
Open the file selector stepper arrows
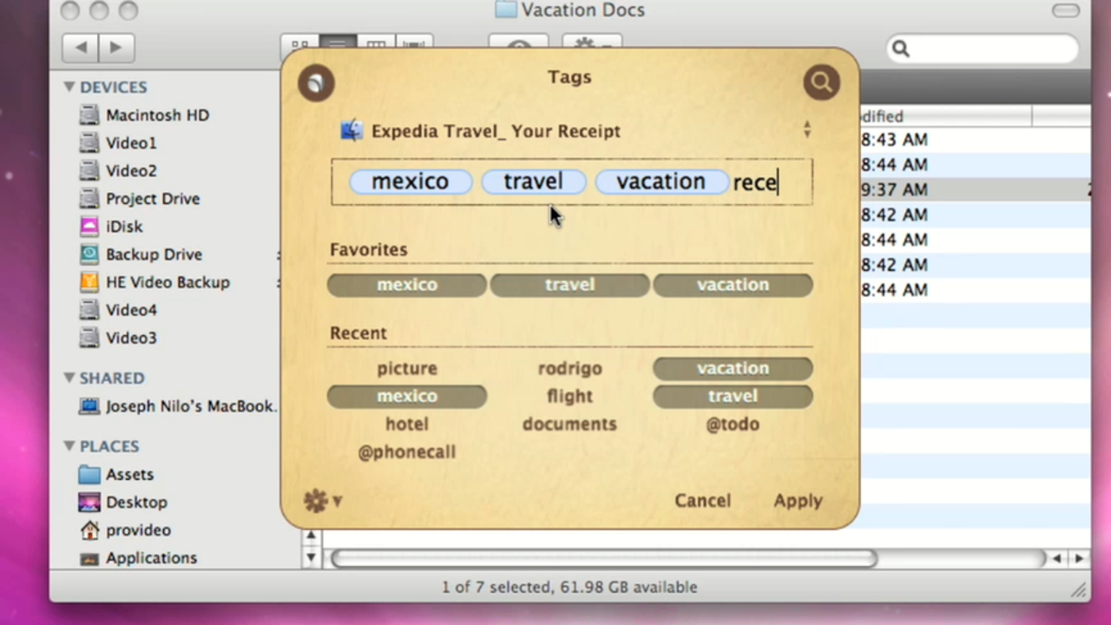click(x=807, y=130)
